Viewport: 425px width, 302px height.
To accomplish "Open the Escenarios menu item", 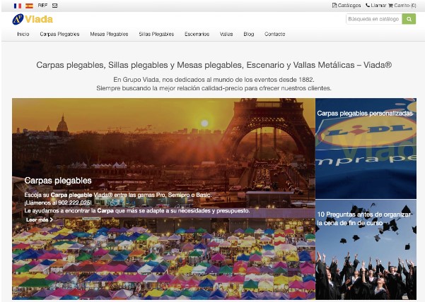I will (x=197, y=34).
